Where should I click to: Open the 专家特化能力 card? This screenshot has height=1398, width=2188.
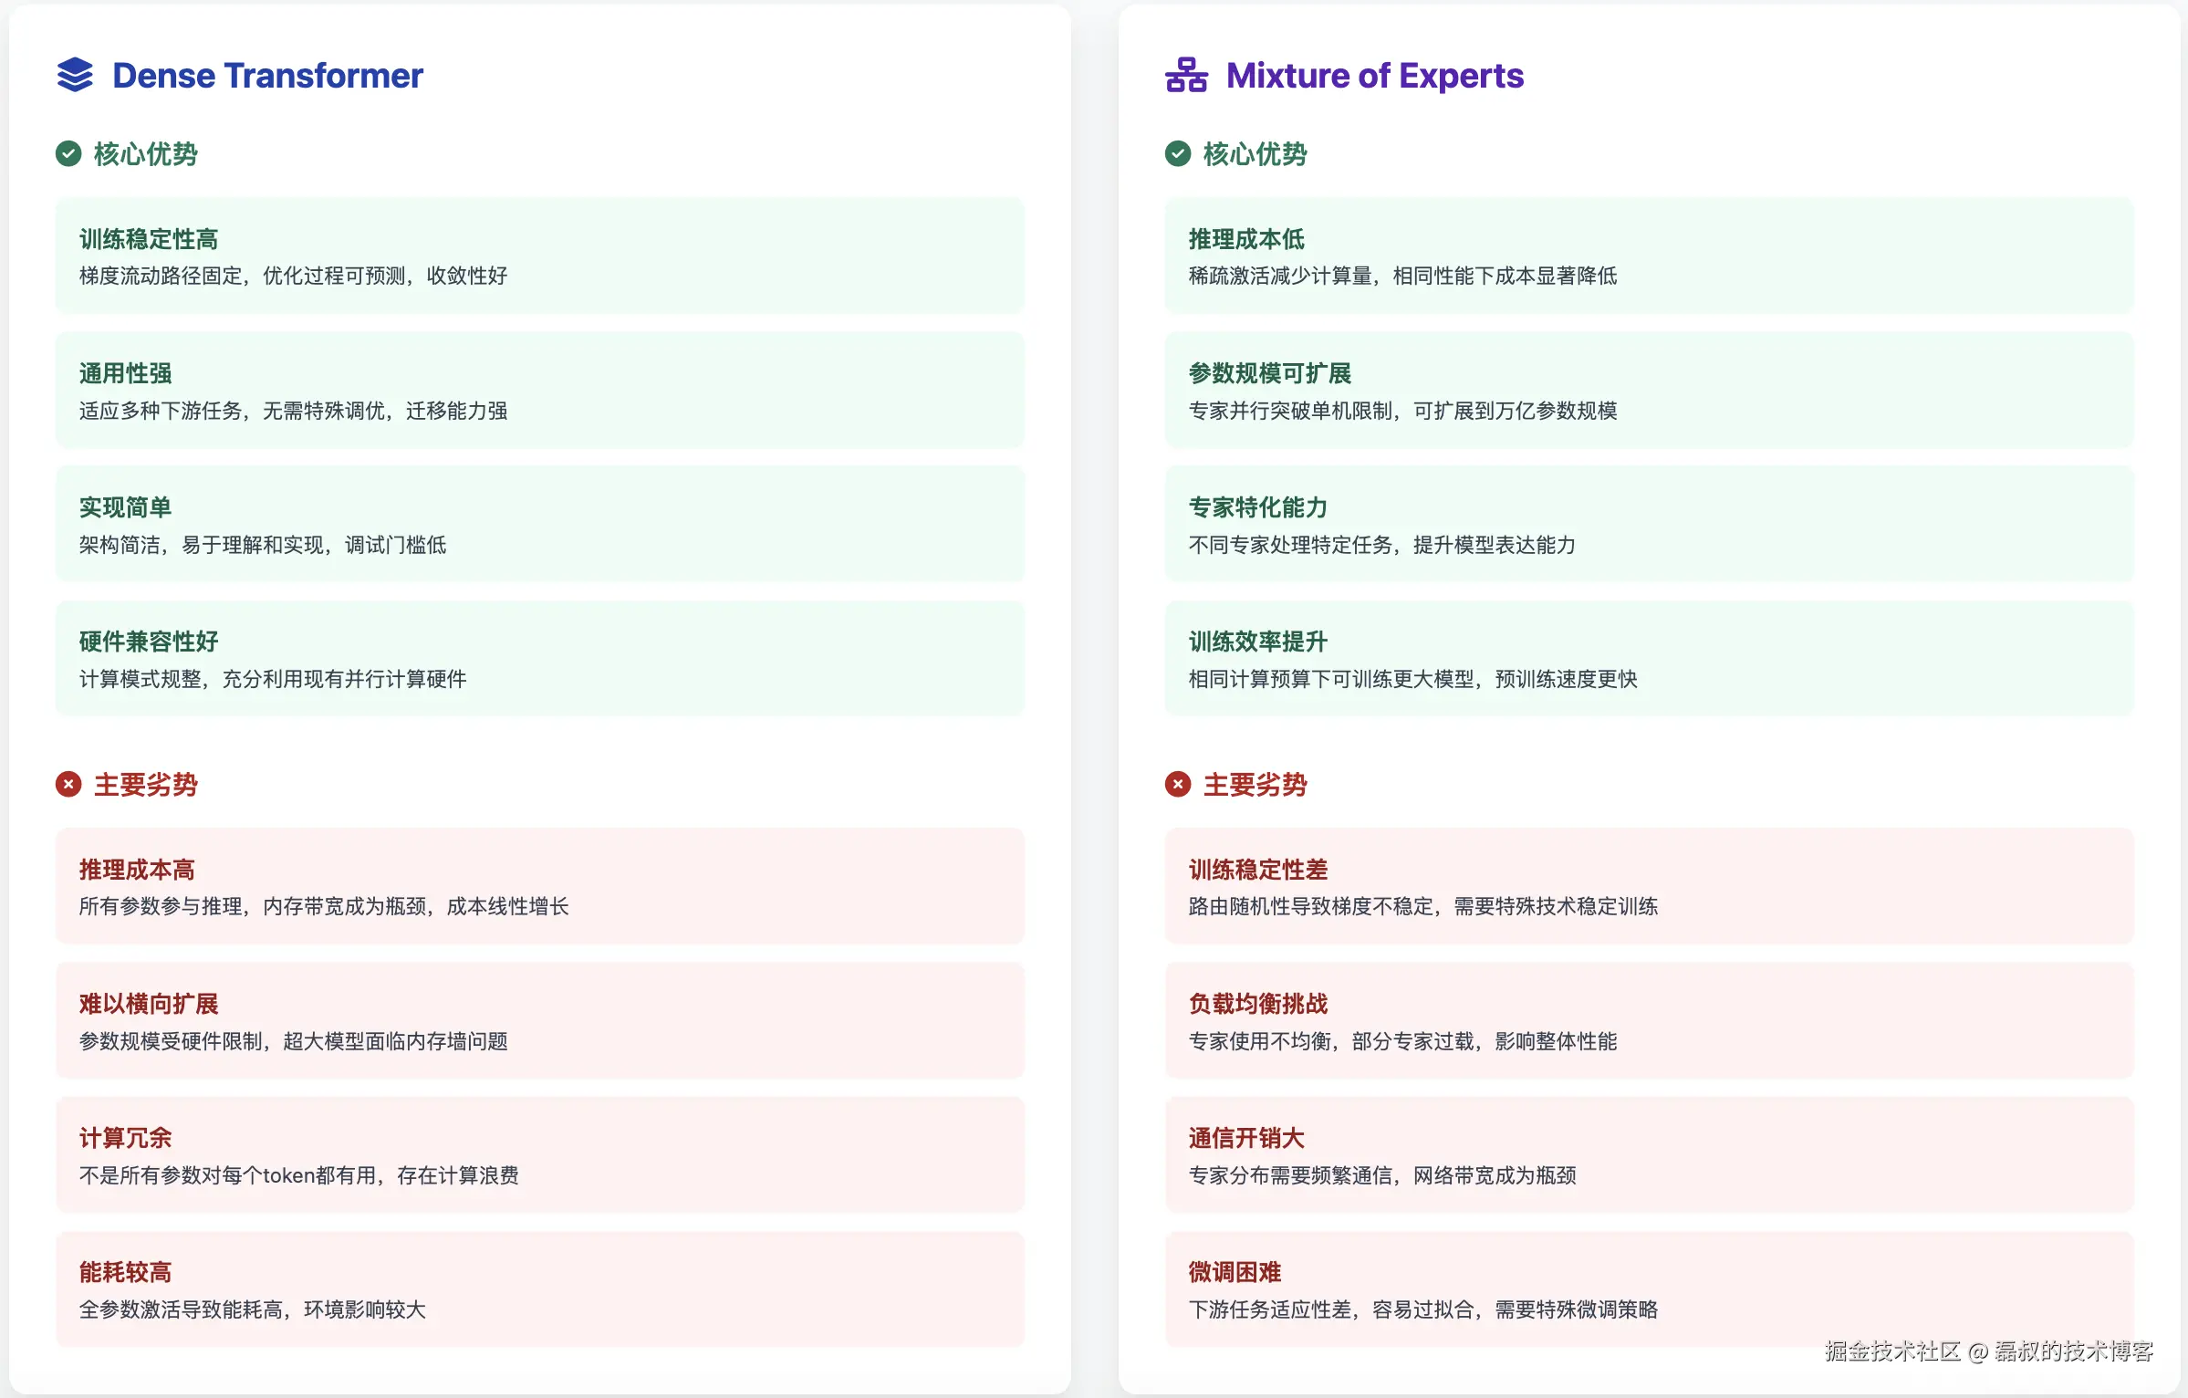click(x=1648, y=524)
